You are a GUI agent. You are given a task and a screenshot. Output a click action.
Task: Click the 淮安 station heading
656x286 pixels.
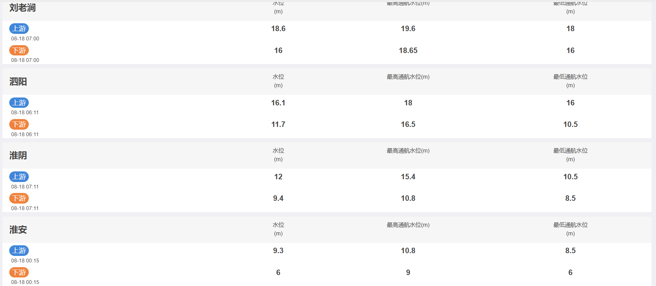point(18,230)
